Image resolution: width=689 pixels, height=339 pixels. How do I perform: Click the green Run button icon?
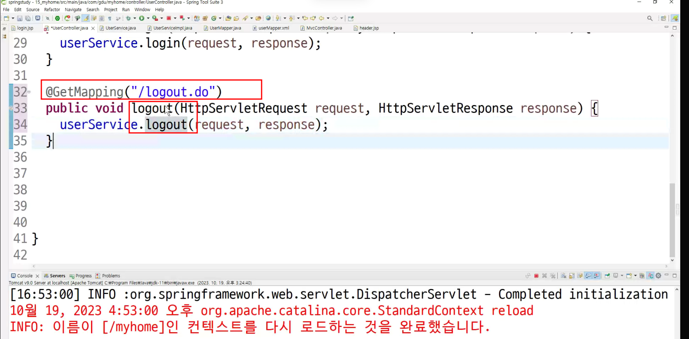point(142,18)
